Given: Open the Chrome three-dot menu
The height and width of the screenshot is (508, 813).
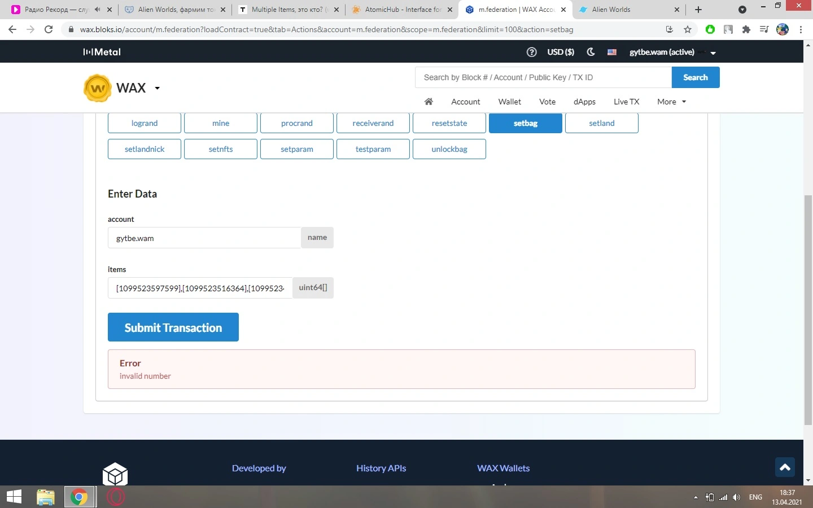Looking at the screenshot, I should click(x=801, y=29).
